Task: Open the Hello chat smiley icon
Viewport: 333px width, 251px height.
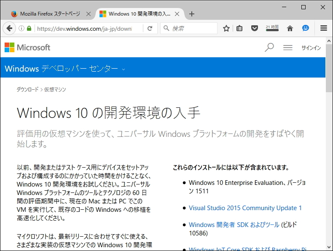Action: (306, 28)
